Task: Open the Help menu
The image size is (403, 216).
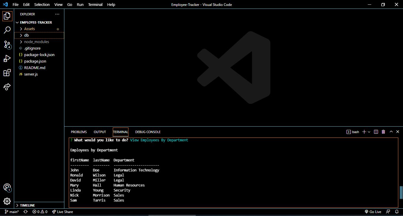Action: click(x=111, y=4)
